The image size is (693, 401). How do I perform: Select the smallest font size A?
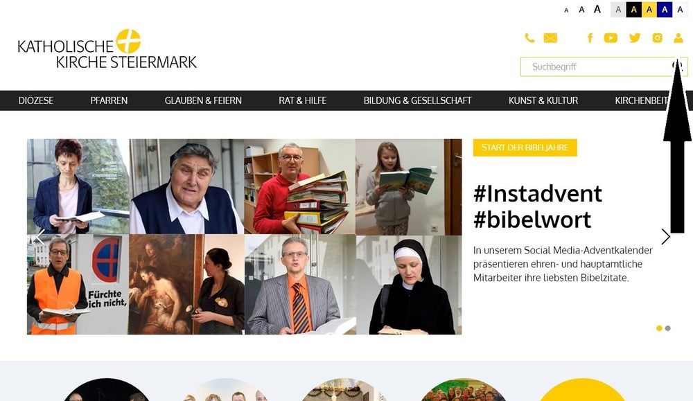click(567, 10)
